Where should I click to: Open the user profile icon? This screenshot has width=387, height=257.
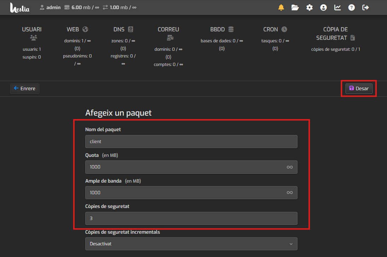pos(323,7)
